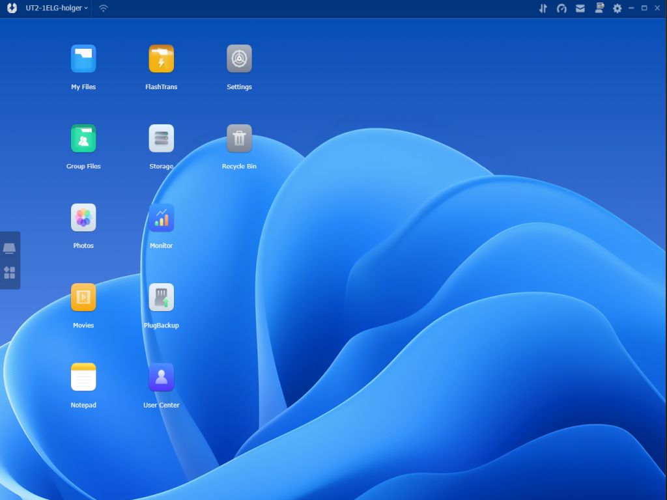Open the speed gauge icon in the top bar
The height and width of the screenshot is (500, 667).
561,8
